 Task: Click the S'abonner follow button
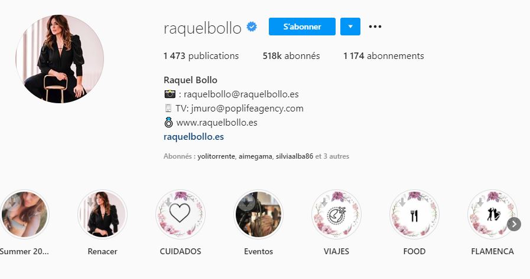(x=302, y=27)
